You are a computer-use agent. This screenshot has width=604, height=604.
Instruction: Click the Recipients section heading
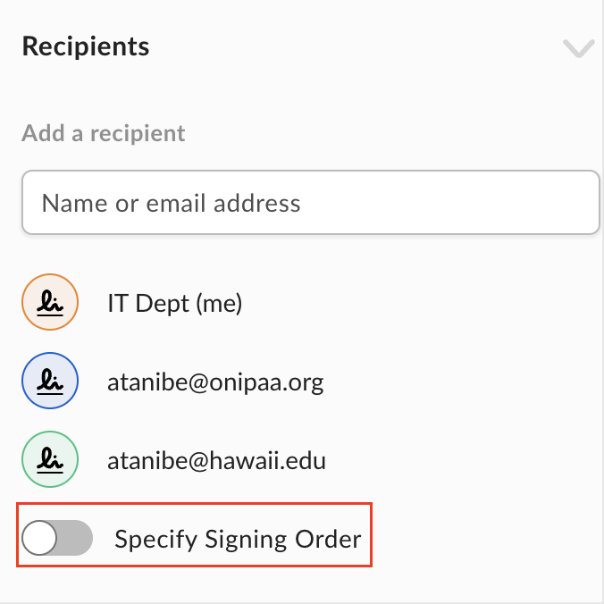click(x=86, y=46)
